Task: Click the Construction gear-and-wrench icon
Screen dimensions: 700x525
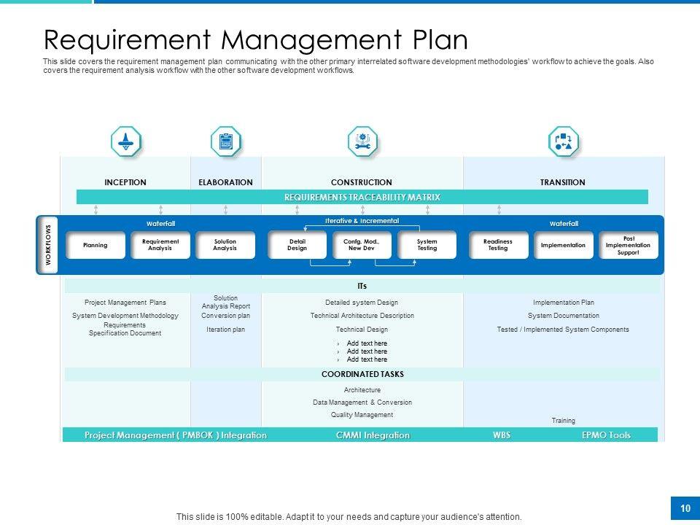Action: point(362,141)
